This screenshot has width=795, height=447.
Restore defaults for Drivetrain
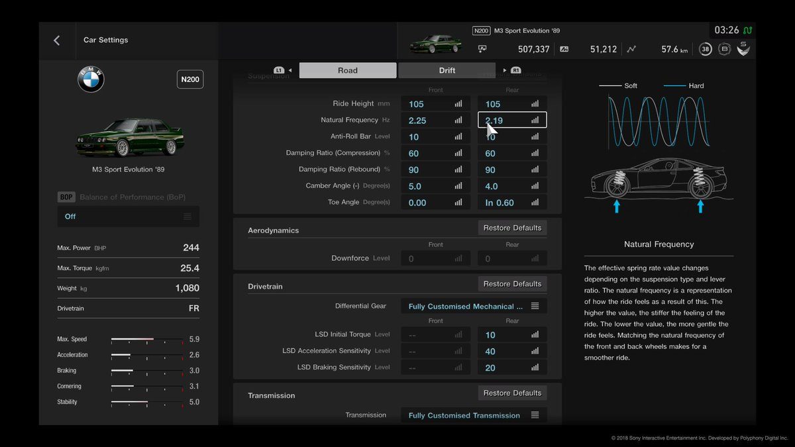[512, 284]
